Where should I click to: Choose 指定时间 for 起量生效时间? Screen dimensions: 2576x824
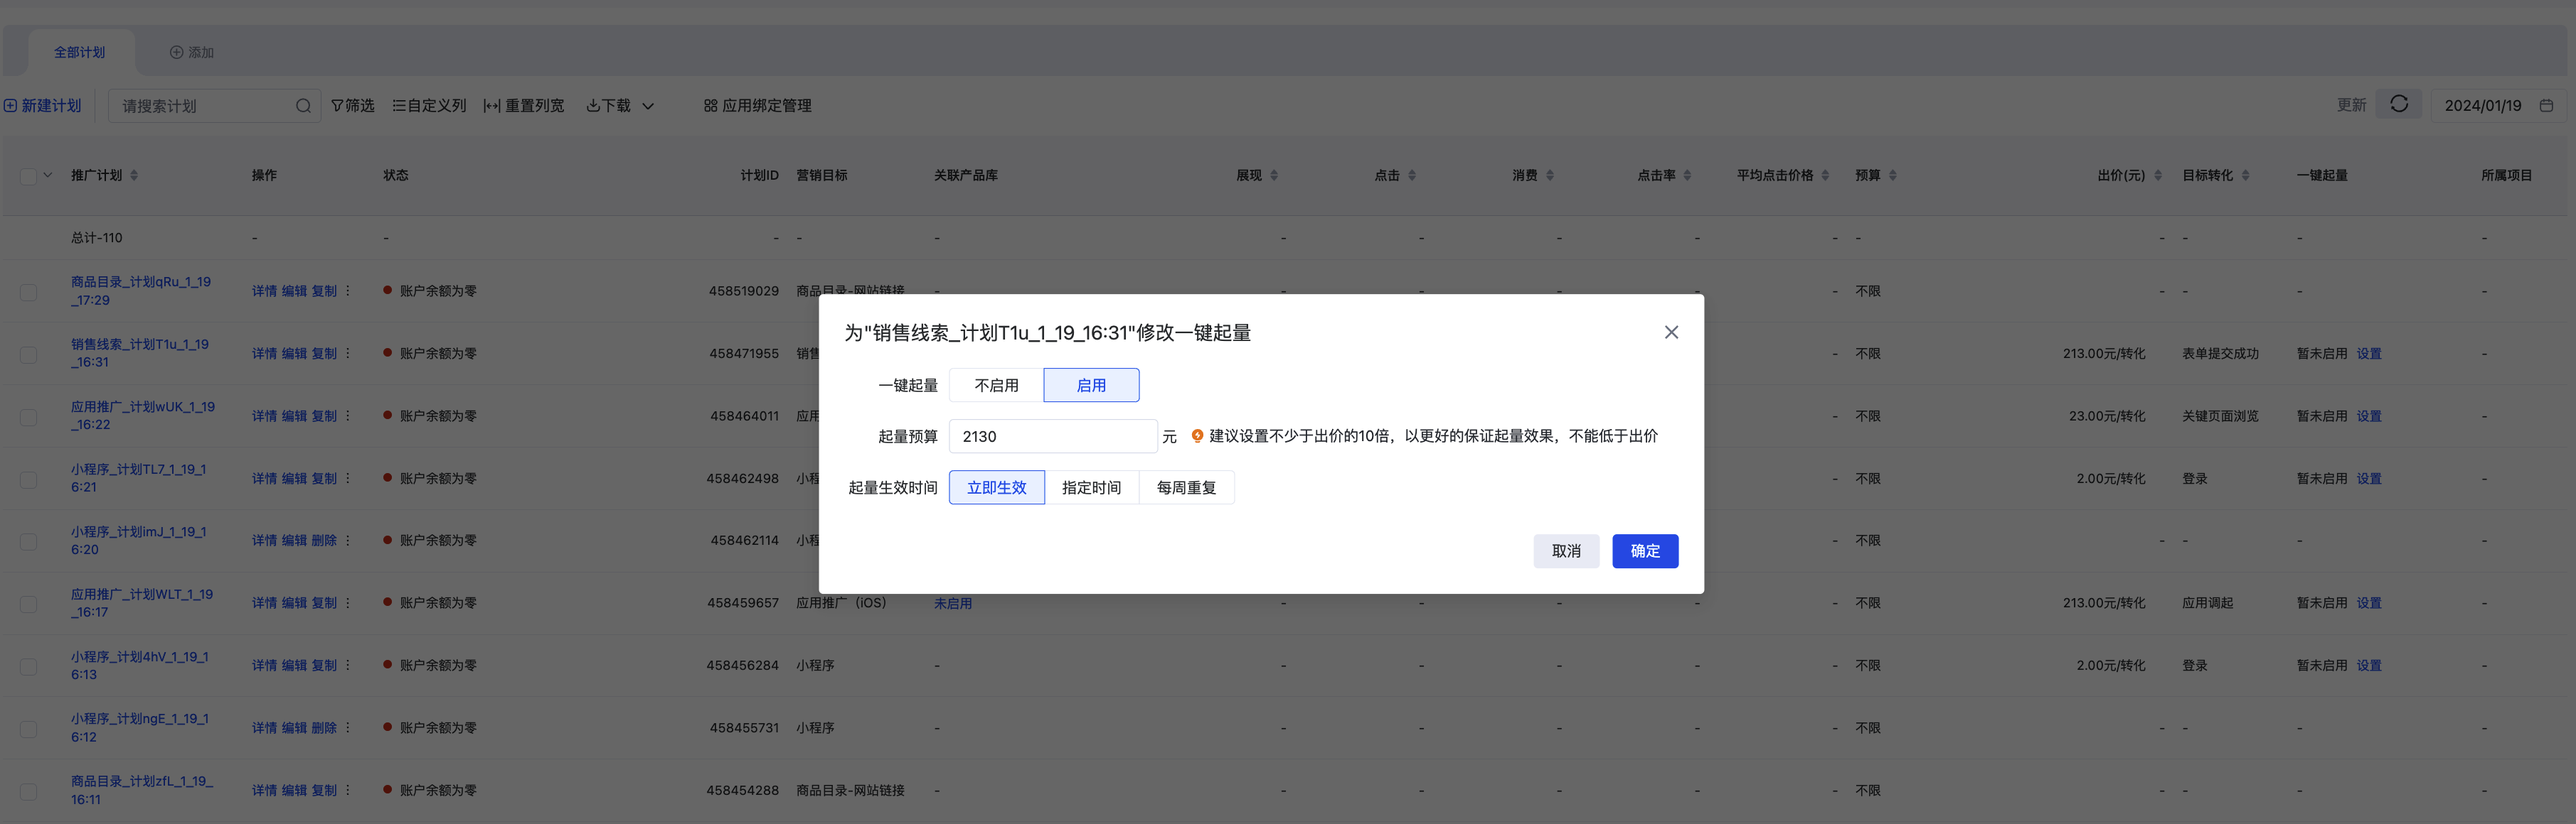tap(1091, 487)
